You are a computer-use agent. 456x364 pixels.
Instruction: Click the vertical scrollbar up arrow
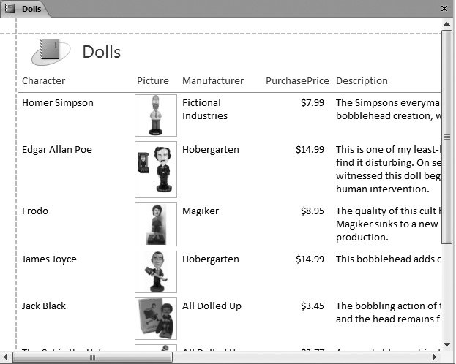[x=447, y=25]
